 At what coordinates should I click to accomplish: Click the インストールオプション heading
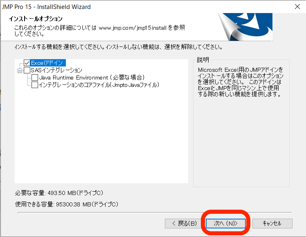coord(36,19)
